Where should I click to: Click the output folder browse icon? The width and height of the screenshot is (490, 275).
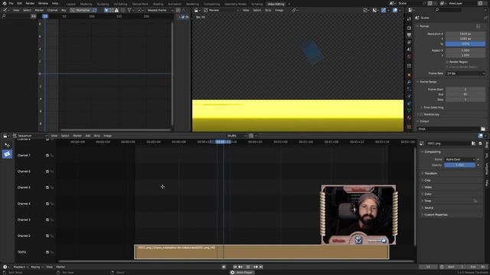pos(483,129)
